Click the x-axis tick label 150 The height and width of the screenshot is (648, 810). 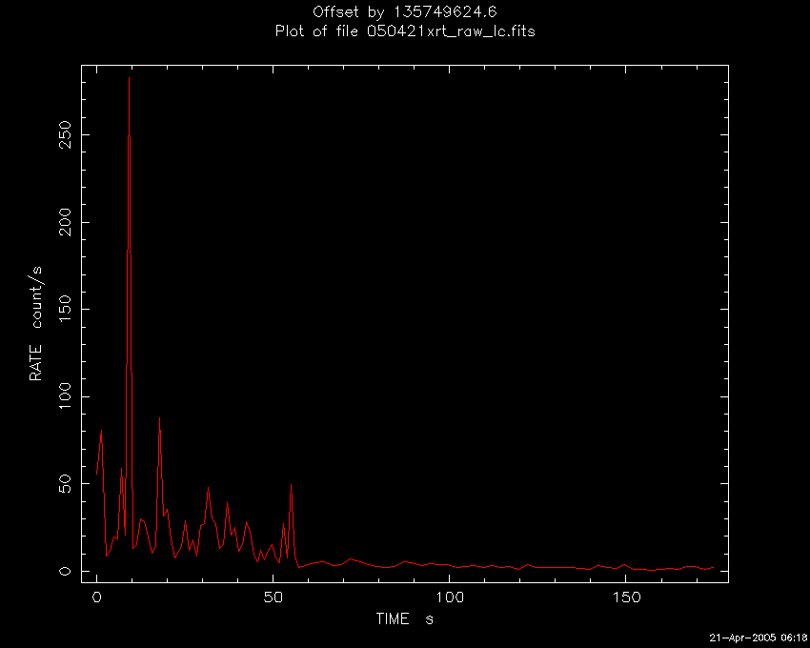coord(625,597)
